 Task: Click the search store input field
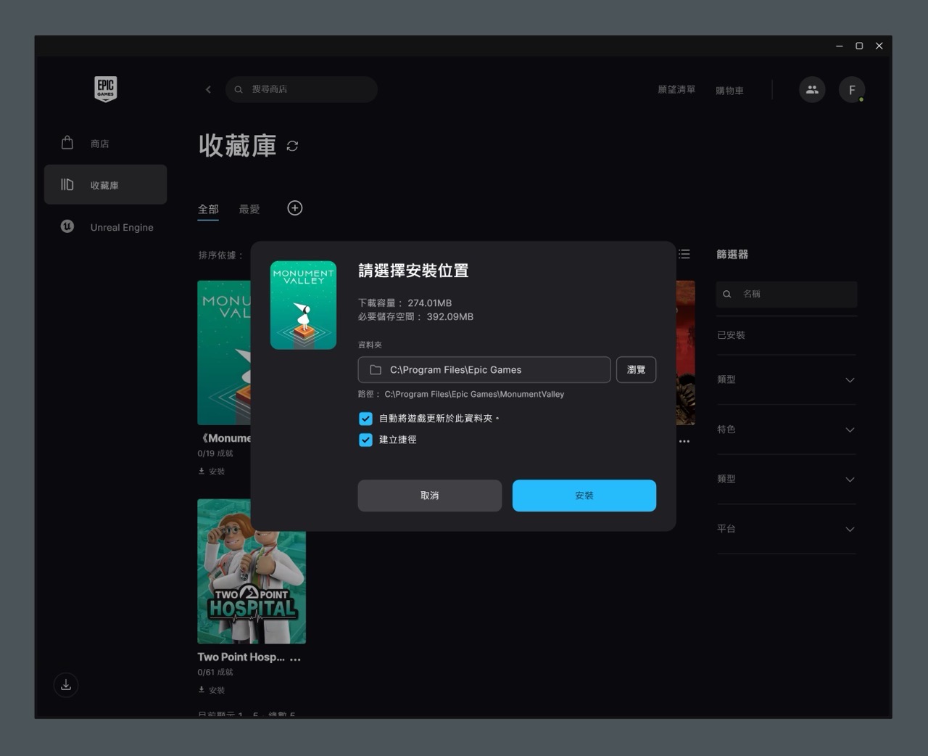pyautogui.click(x=302, y=89)
